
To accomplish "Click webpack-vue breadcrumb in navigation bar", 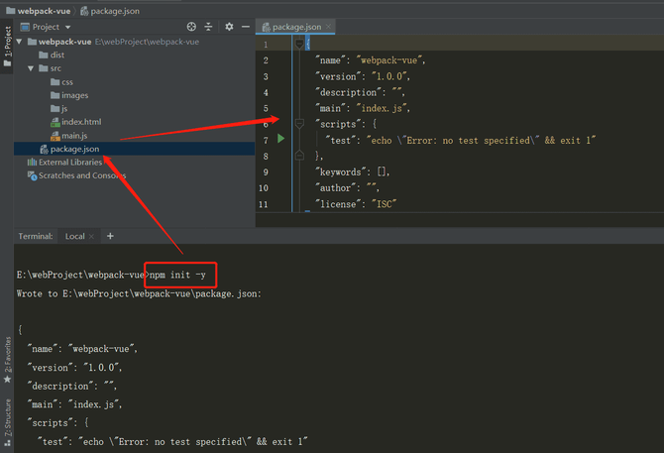I will [39, 11].
